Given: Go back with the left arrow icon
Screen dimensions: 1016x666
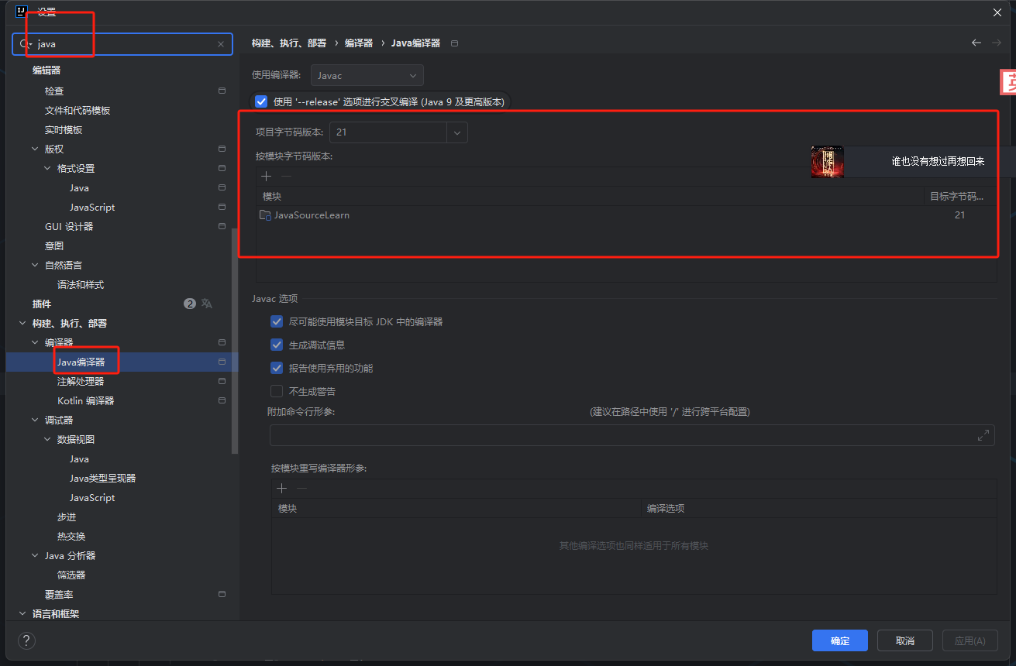Looking at the screenshot, I should 976,43.
